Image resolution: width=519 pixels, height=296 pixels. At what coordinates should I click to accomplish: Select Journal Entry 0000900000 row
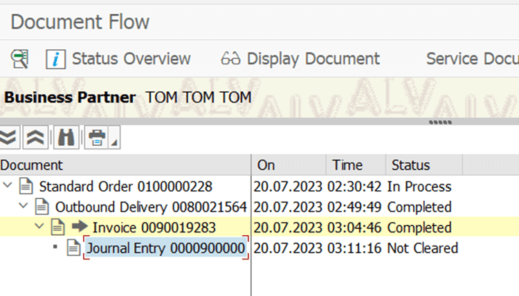pyautogui.click(x=166, y=248)
